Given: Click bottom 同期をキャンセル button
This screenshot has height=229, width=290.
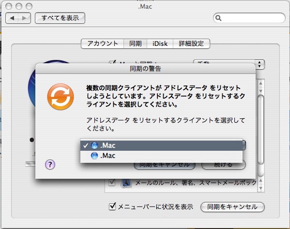Looking at the screenshot, I should click(232, 207).
